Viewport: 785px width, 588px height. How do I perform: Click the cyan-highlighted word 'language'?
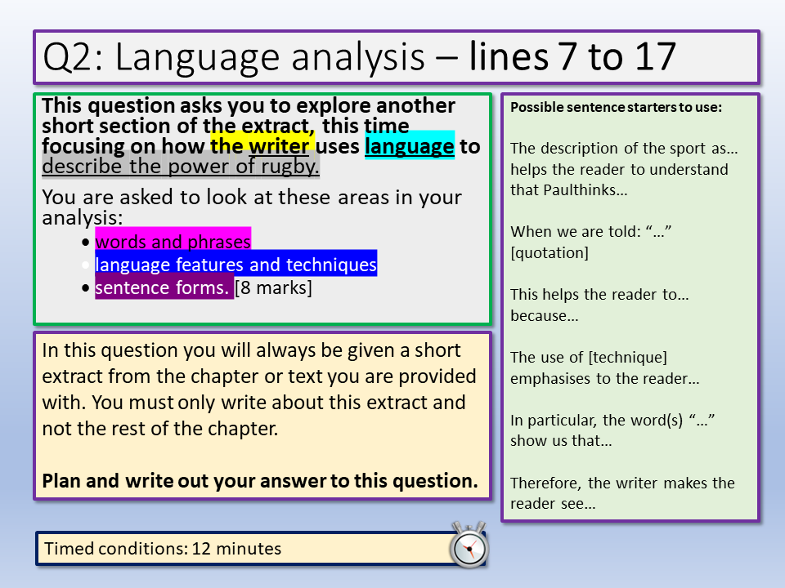tap(409, 146)
